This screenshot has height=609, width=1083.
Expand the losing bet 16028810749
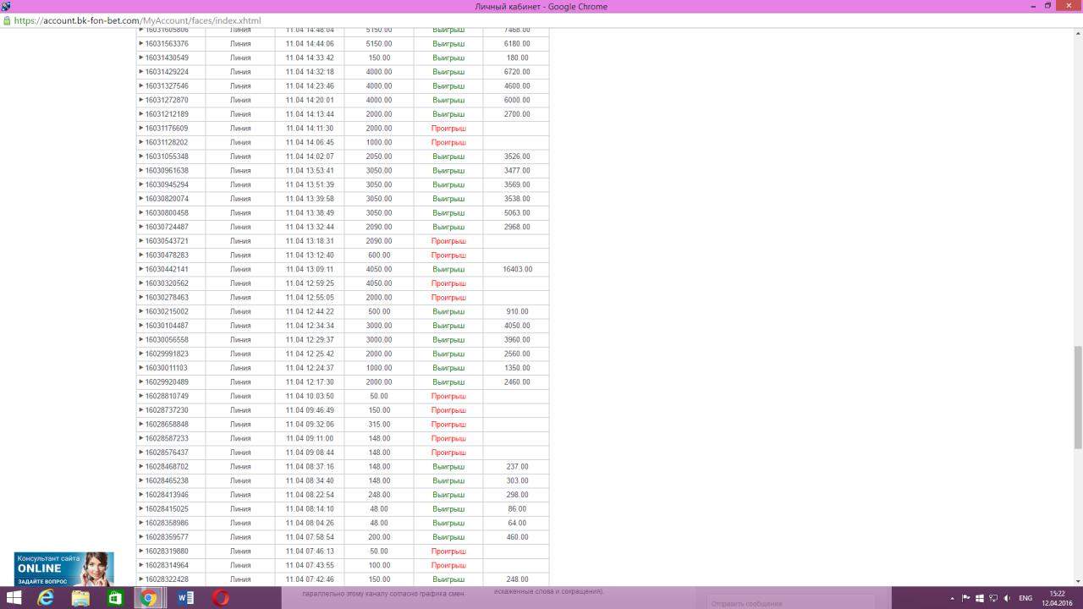[x=141, y=396]
